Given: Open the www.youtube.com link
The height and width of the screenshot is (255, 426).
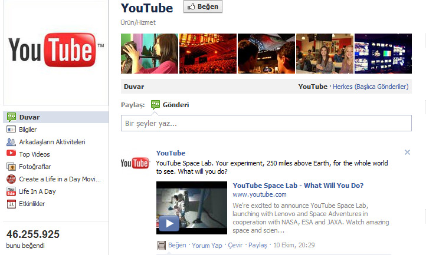Looking at the screenshot, I should [x=259, y=194].
